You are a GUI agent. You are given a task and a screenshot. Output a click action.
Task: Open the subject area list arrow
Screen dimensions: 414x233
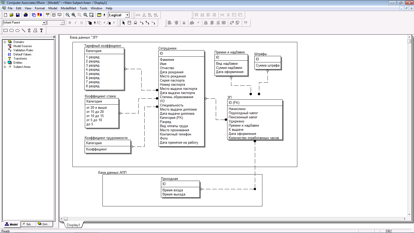pyautogui.click(x=104, y=15)
